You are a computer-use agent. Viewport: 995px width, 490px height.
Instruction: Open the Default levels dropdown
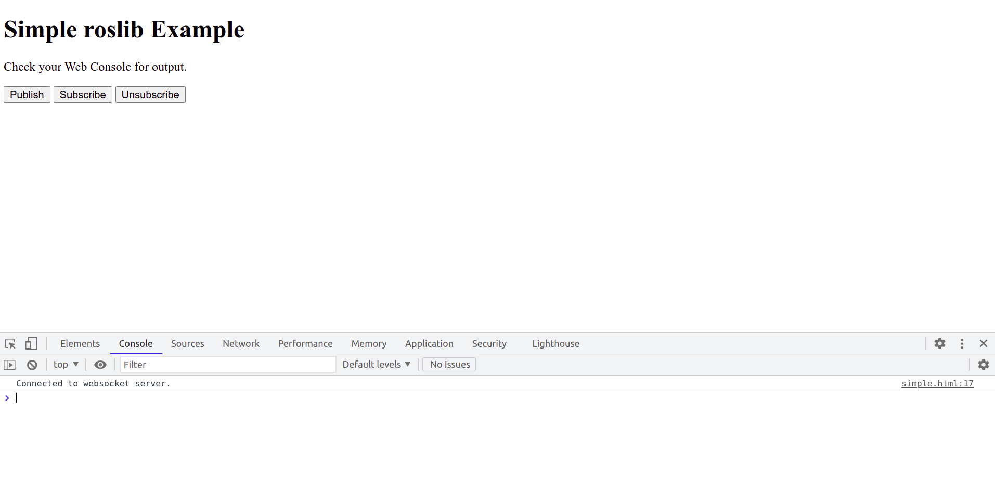(x=376, y=364)
